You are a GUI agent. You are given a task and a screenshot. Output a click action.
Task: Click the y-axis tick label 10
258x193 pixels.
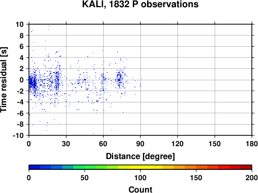(20, 24)
